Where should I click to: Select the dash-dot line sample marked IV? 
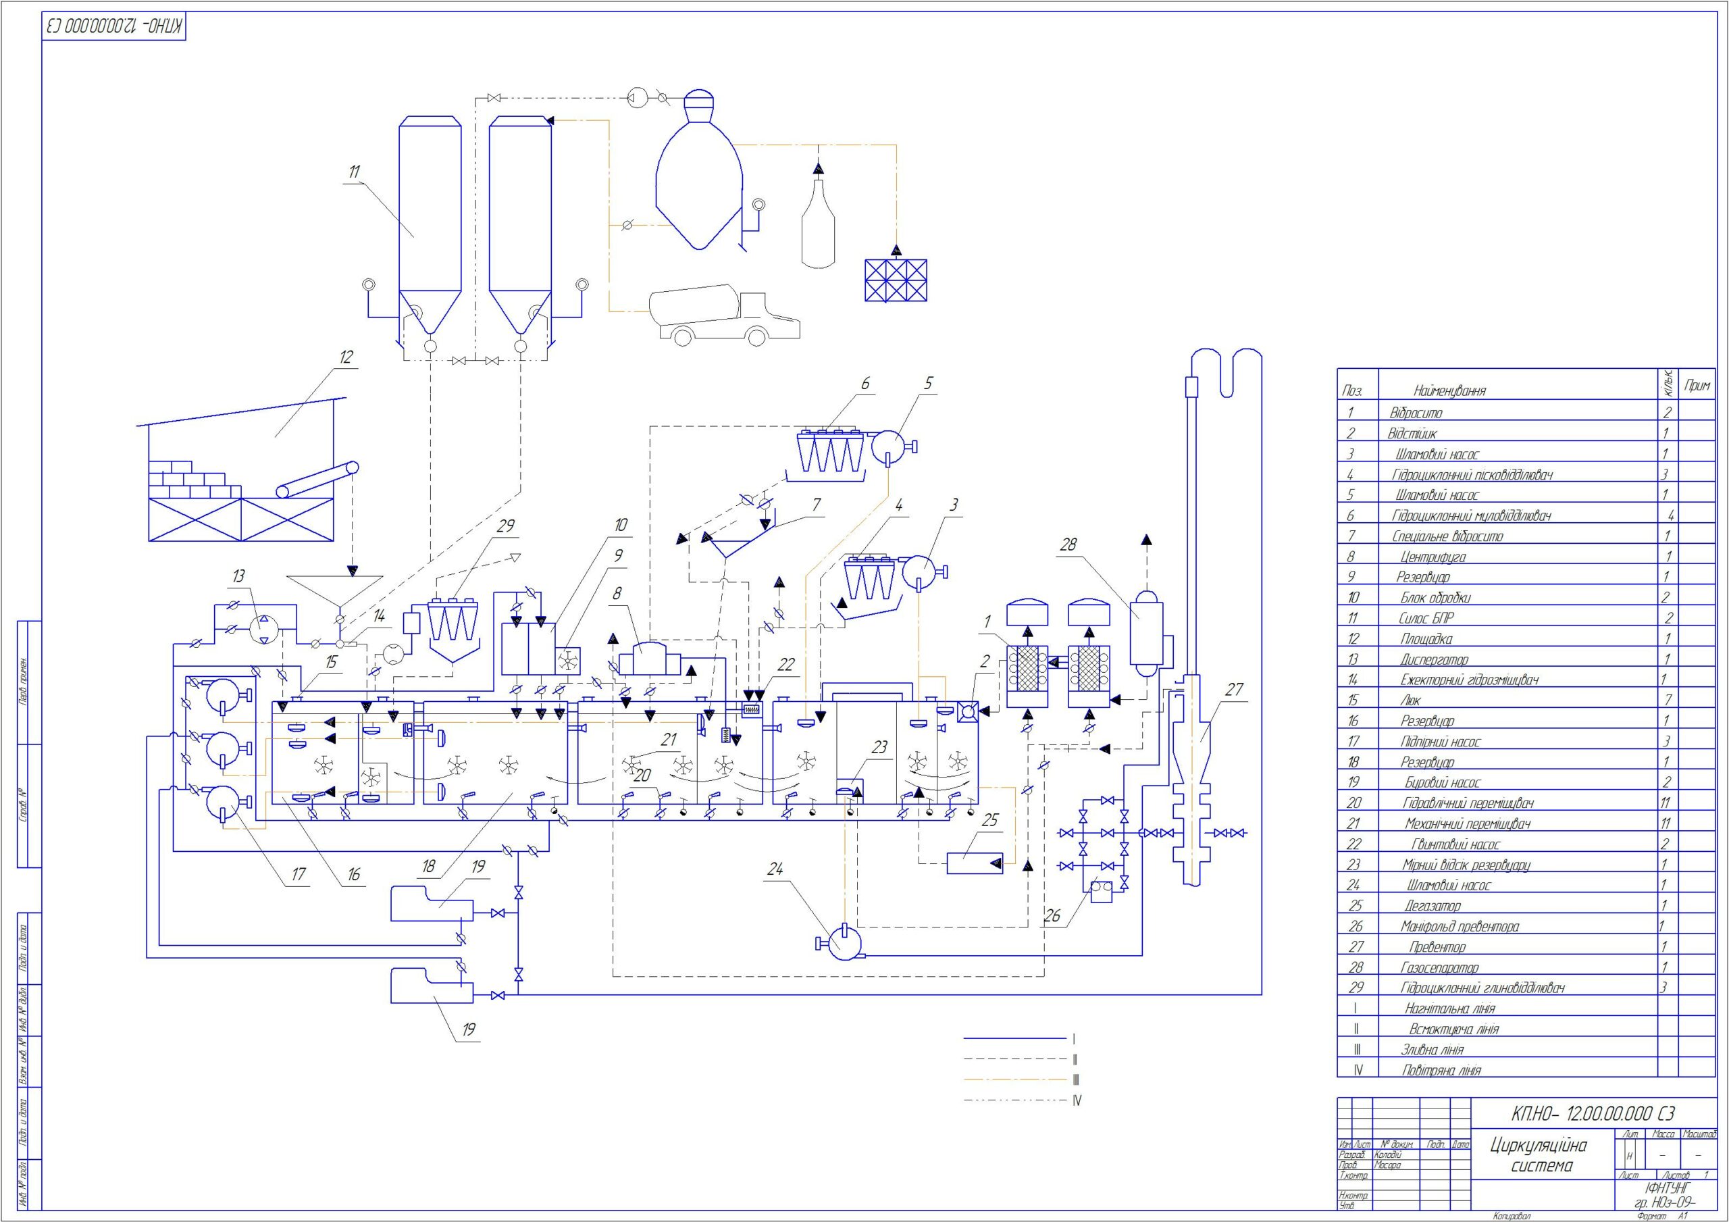pos(1016,1100)
